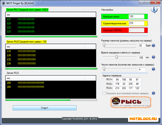162x125 pixels.
Task: Click WOT Pinger title bar app icon
Action: [x=4, y=3]
